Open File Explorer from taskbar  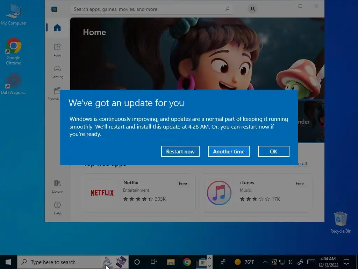171,262
